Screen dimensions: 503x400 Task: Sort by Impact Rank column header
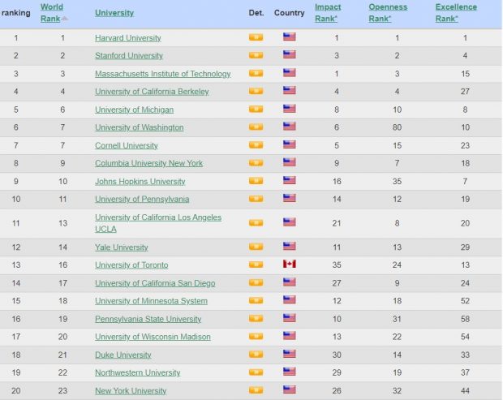[328, 13]
